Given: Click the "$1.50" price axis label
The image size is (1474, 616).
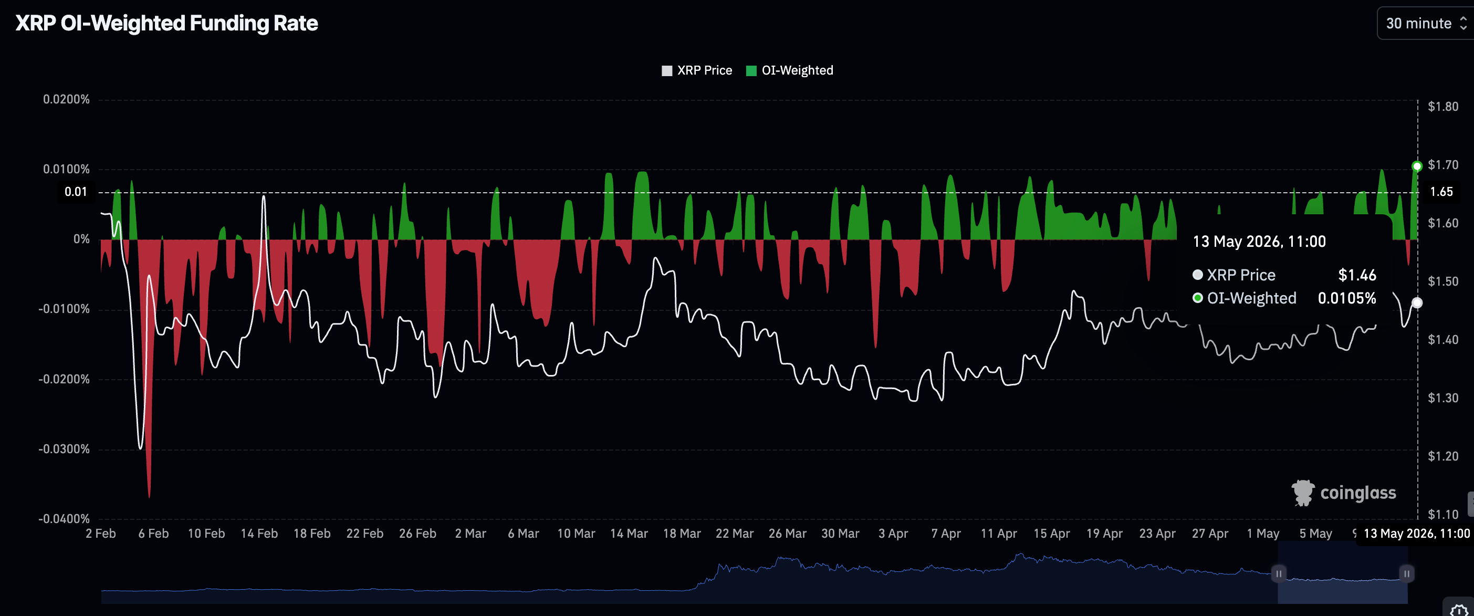Looking at the screenshot, I should [1443, 281].
